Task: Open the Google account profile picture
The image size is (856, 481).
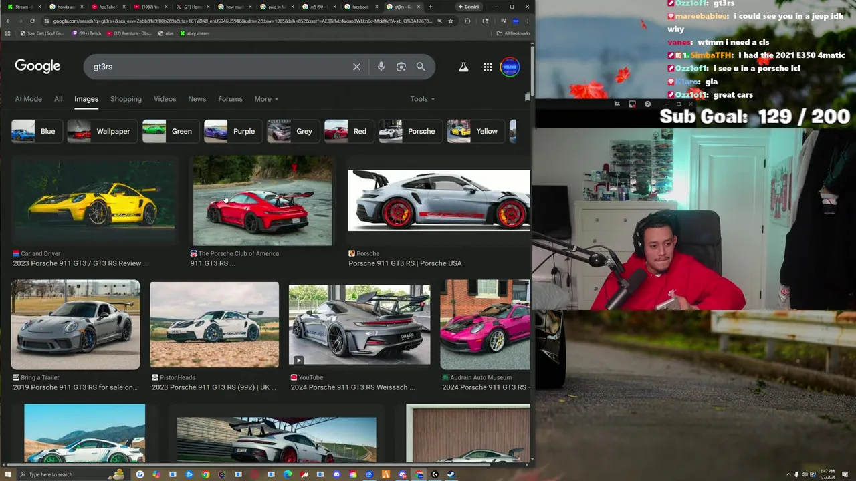Action: 510,67
